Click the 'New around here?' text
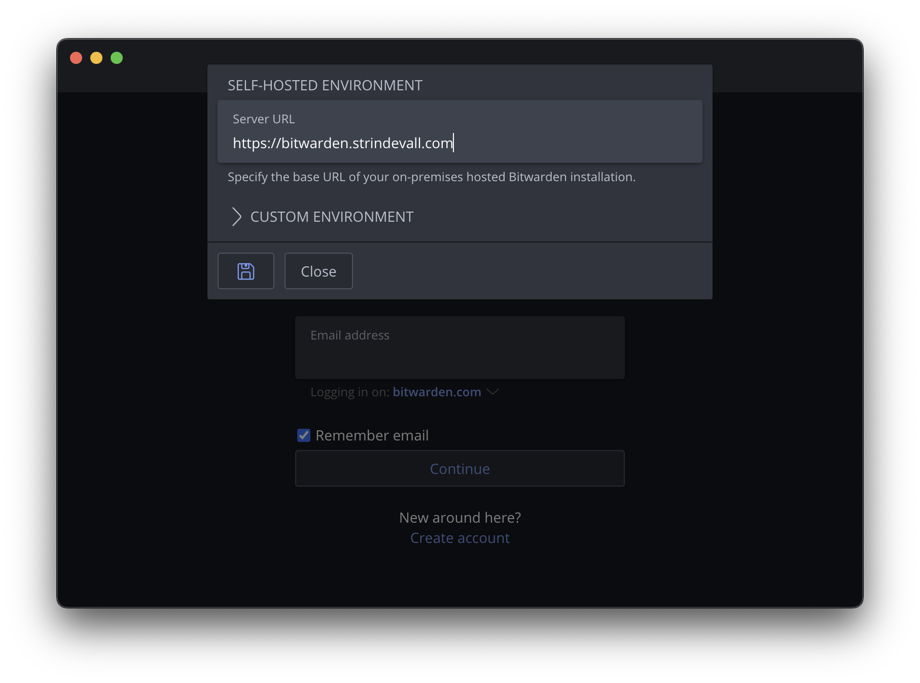 [x=459, y=518]
